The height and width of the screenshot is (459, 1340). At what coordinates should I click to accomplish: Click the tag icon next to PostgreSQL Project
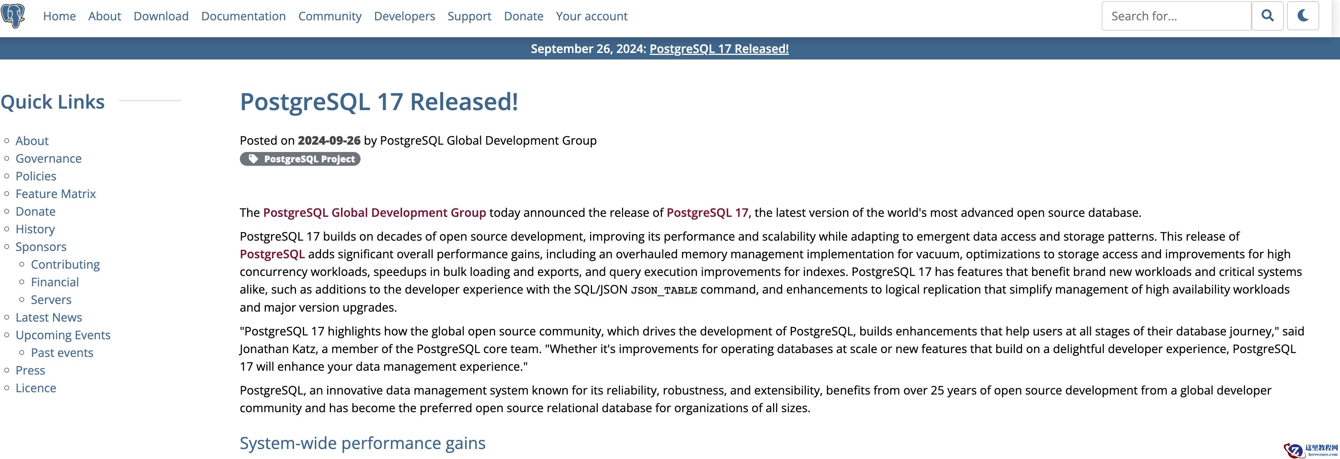[x=253, y=159]
